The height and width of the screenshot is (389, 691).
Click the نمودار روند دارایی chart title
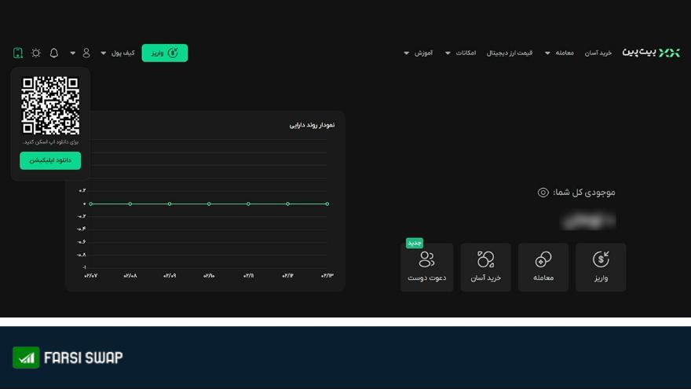(x=312, y=125)
